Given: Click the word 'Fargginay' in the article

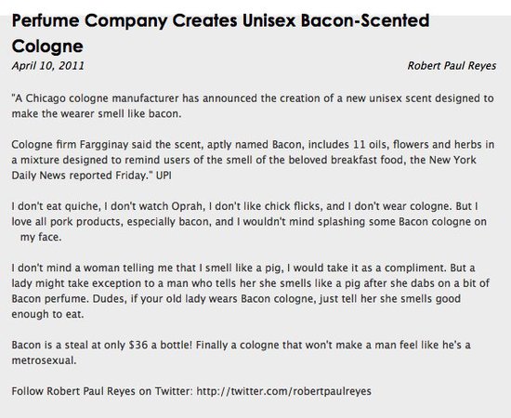Looking at the screenshot, I should (x=104, y=144).
